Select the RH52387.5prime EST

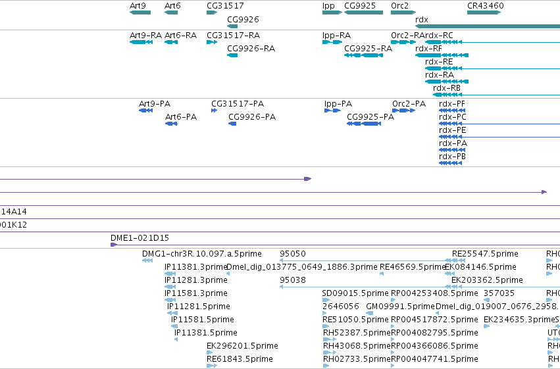click(330, 339)
